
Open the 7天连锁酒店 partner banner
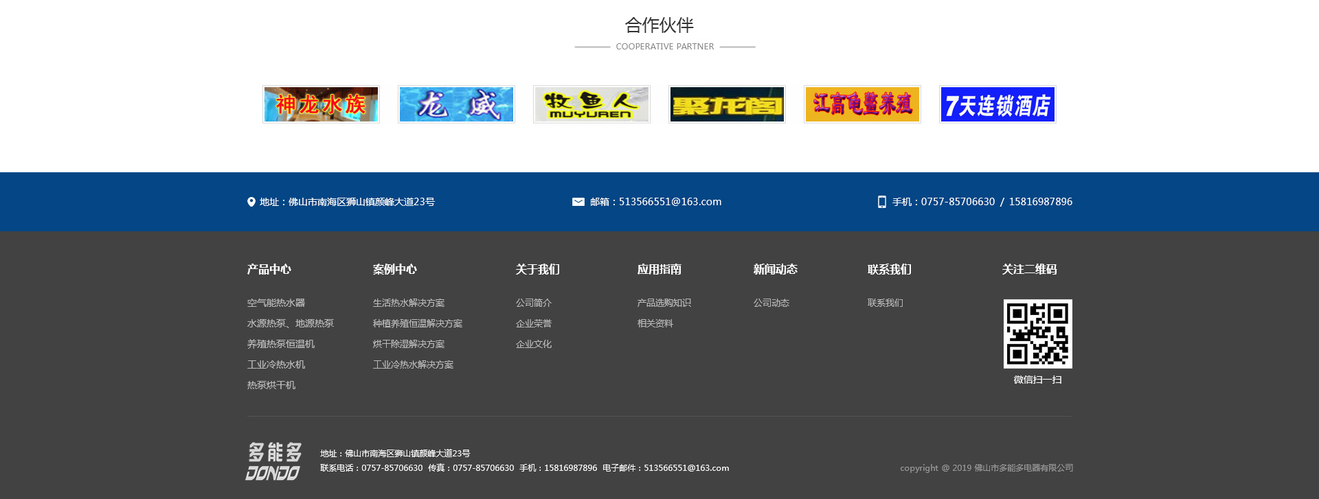[x=997, y=104]
